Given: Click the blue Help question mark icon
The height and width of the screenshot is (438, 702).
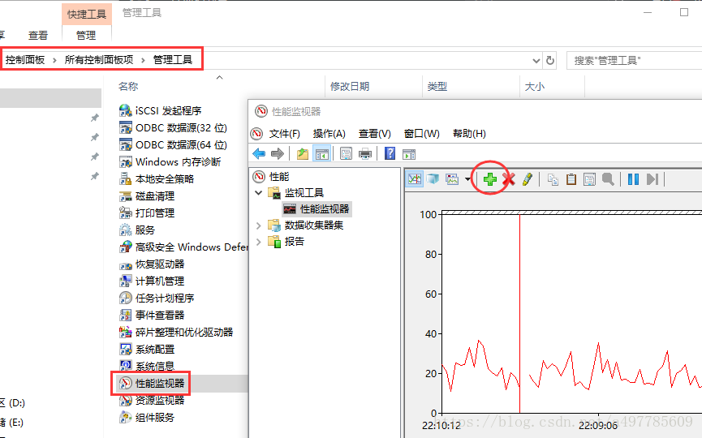Looking at the screenshot, I should click(390, 154).
